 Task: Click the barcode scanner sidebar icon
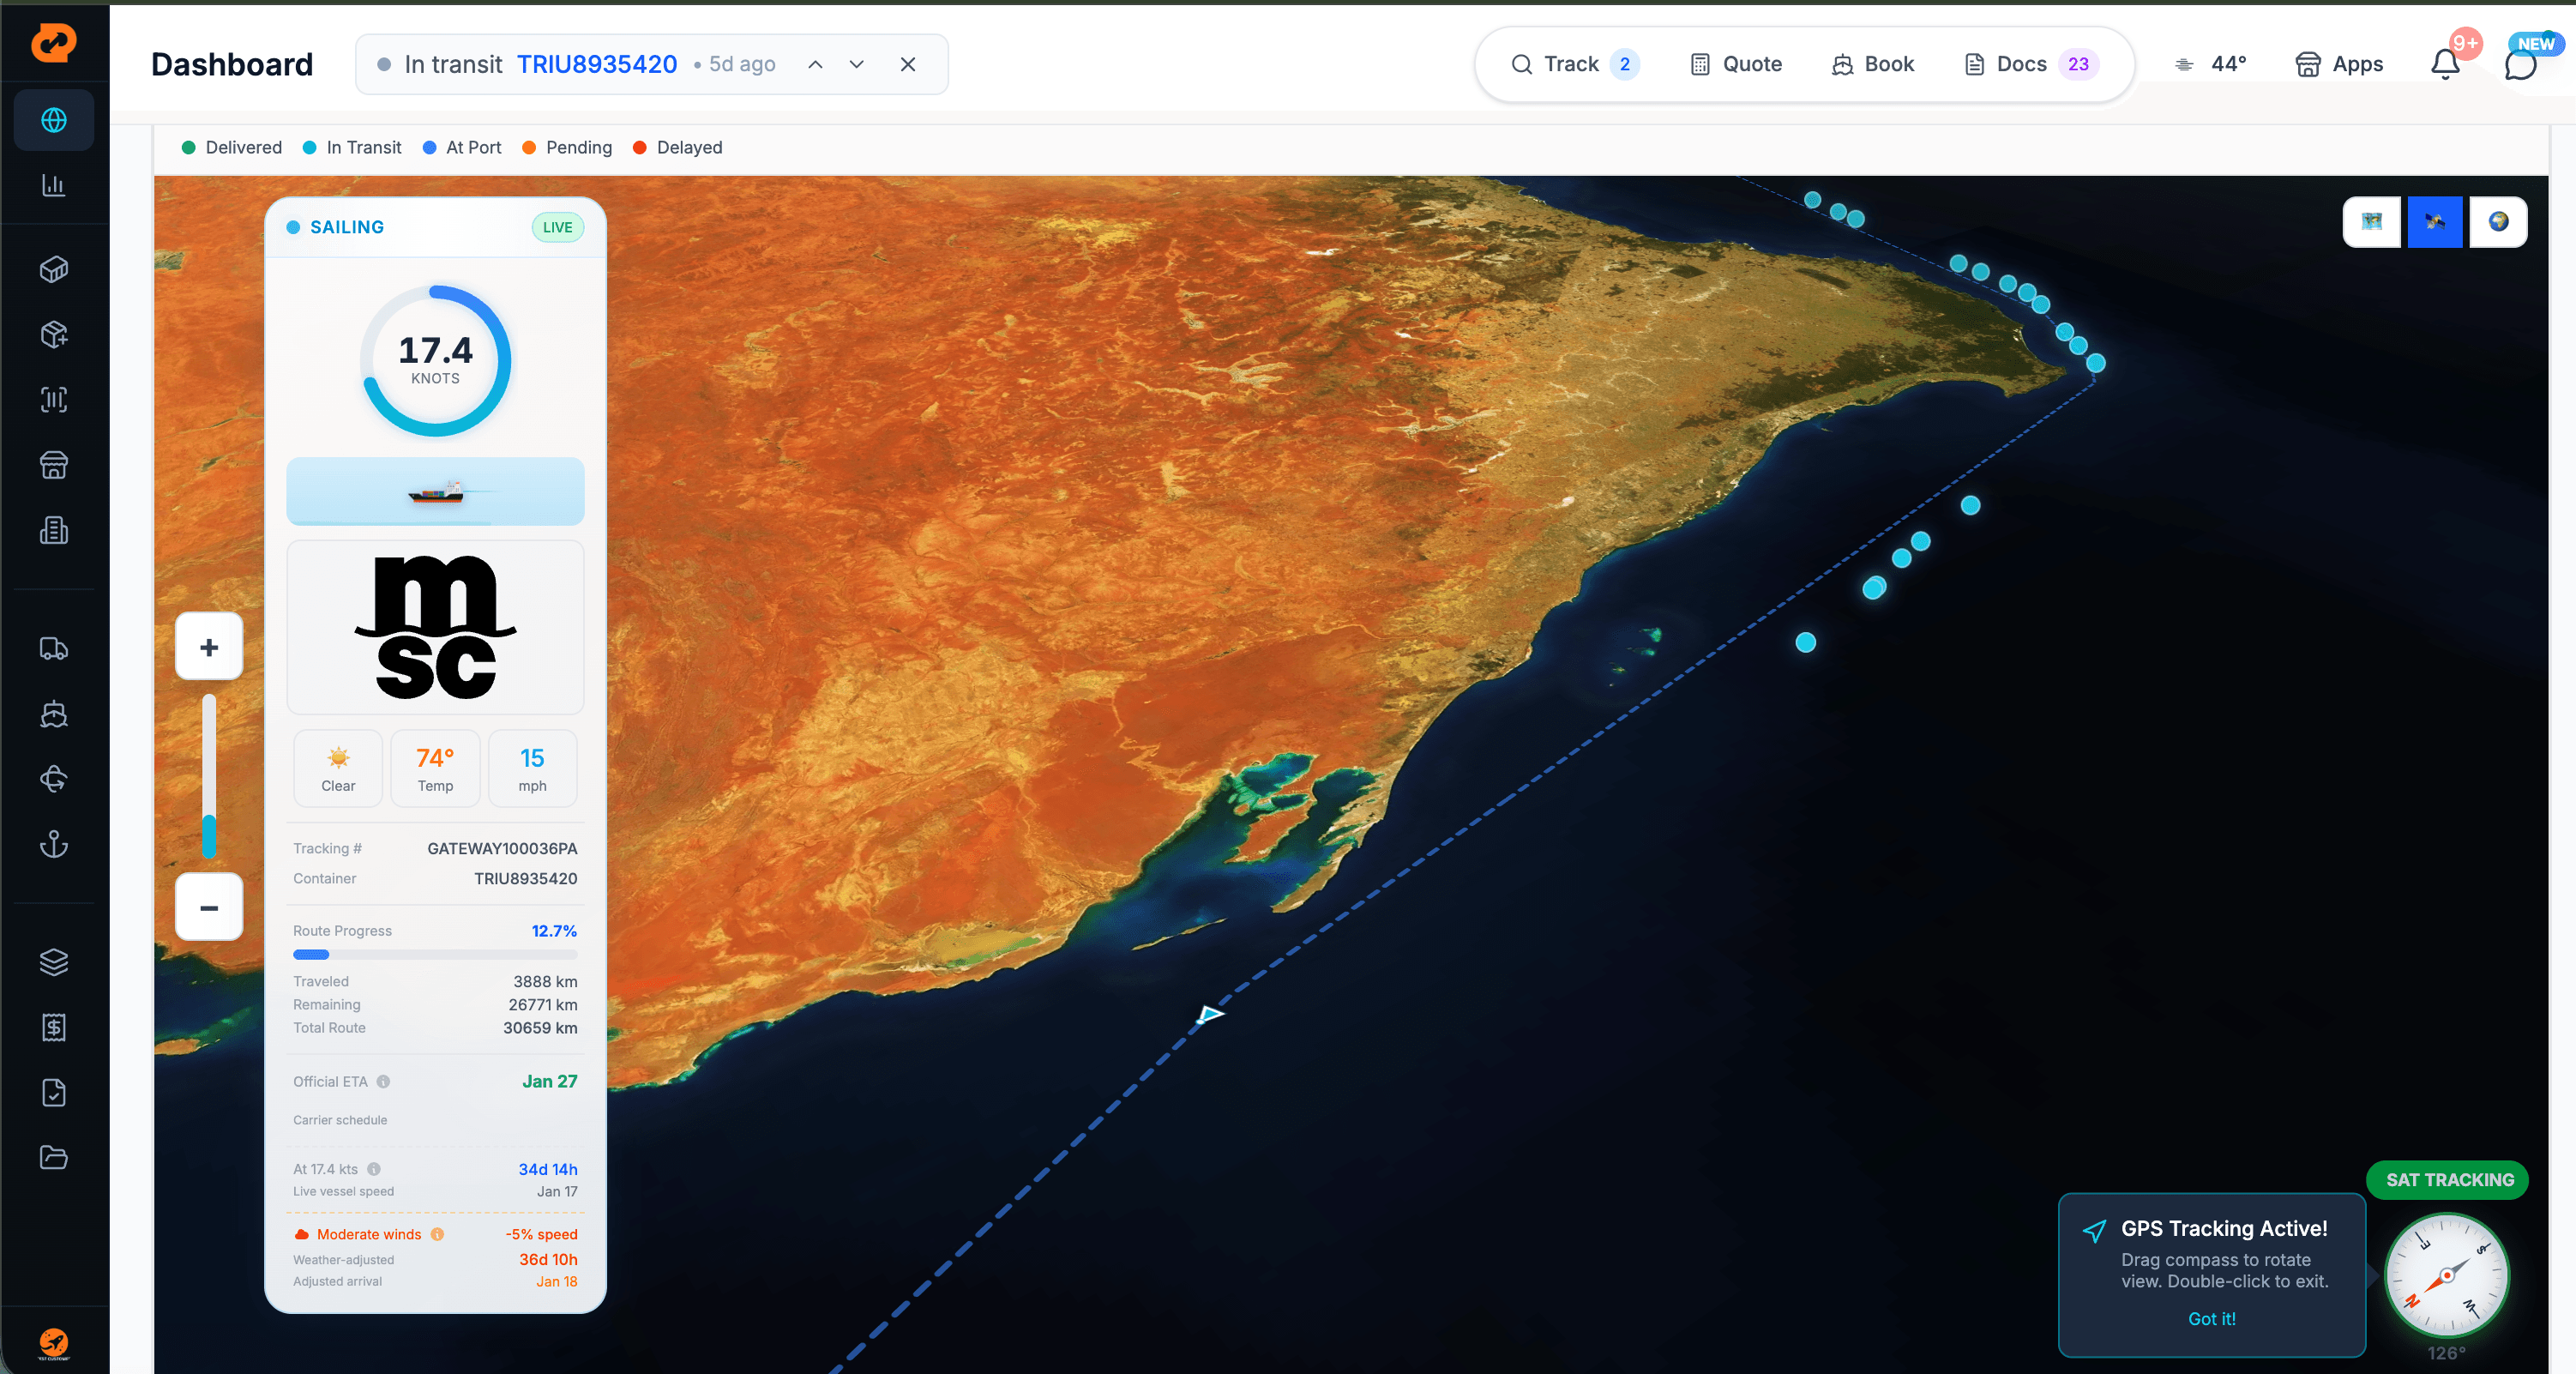(54, 400)
